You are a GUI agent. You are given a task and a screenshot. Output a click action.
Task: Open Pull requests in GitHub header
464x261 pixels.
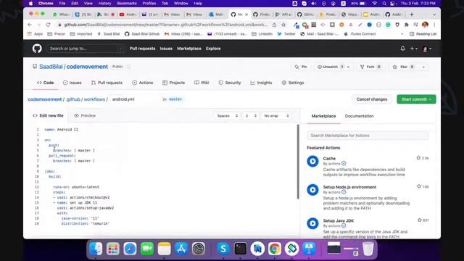click(142, 49)
